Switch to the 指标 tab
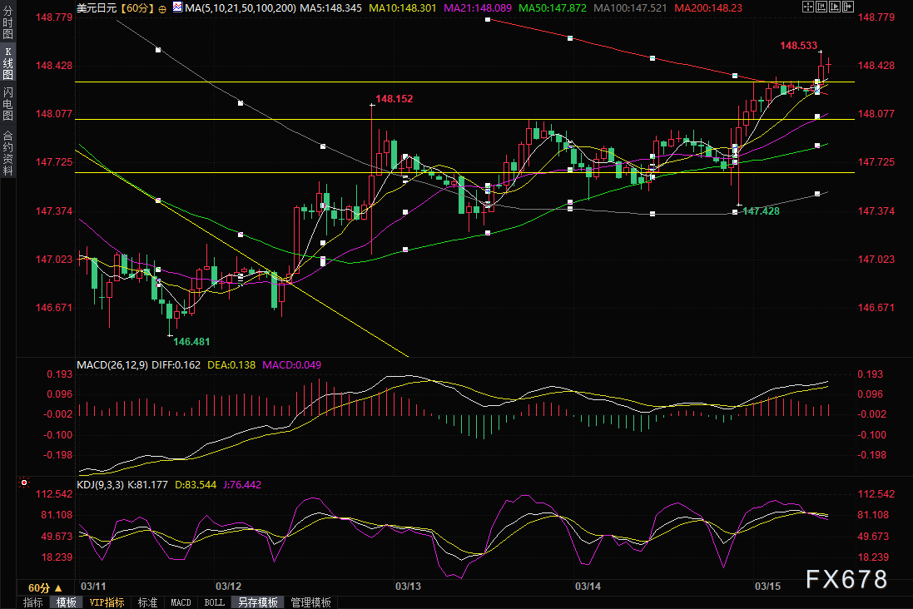The height and width of the screenshot is (609, 913). click(x=33, y=602)
